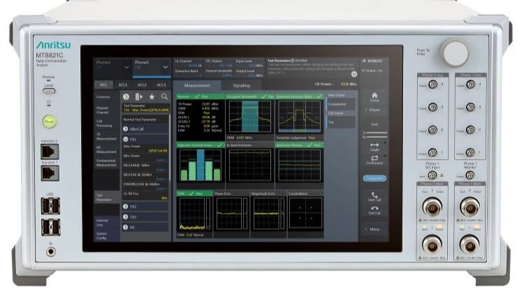
Task: Expand the Idle/Call section
Action: tap(145, 129)
